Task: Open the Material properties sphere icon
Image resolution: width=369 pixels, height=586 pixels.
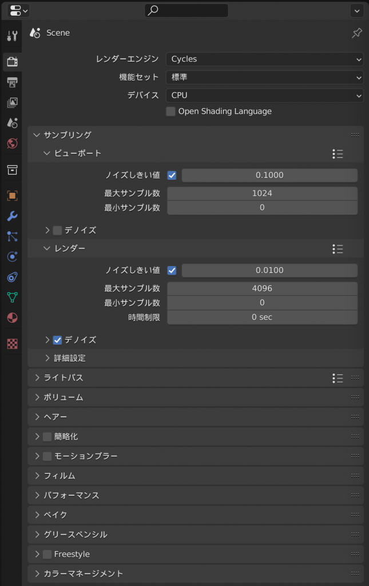Action: pyautogui.click(x=13, y=318)
